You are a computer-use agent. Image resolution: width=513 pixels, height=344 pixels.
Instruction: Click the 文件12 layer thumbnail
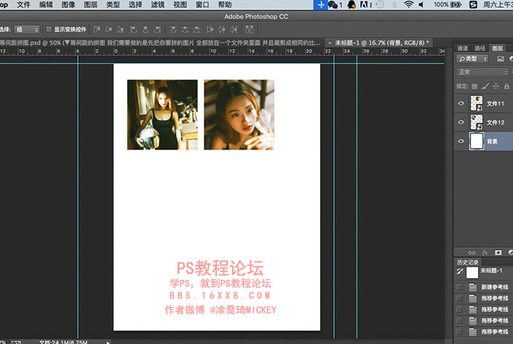tap(477, 122)
